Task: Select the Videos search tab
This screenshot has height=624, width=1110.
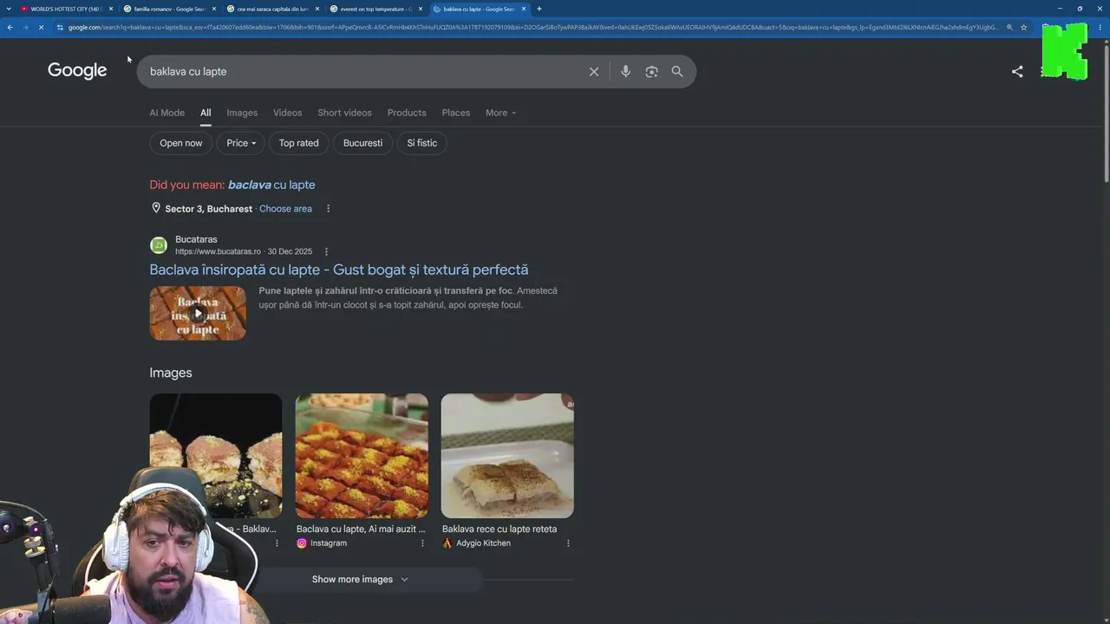Action: [288, 113]
